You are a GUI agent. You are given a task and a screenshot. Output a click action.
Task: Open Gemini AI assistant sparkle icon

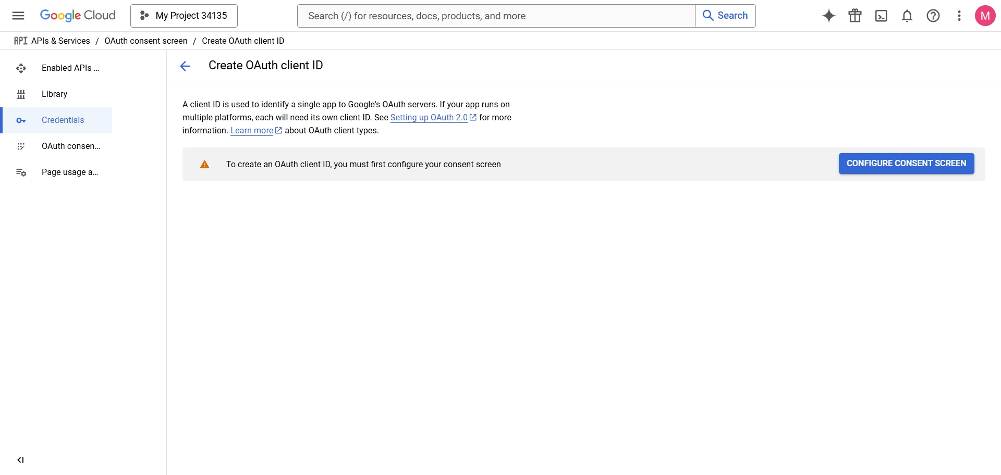(x=828, y=16)
